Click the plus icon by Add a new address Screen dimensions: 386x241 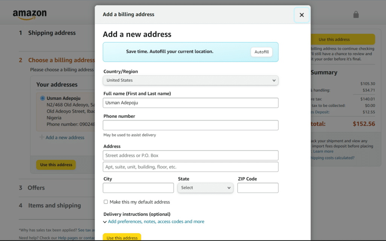tap(41, 137)
